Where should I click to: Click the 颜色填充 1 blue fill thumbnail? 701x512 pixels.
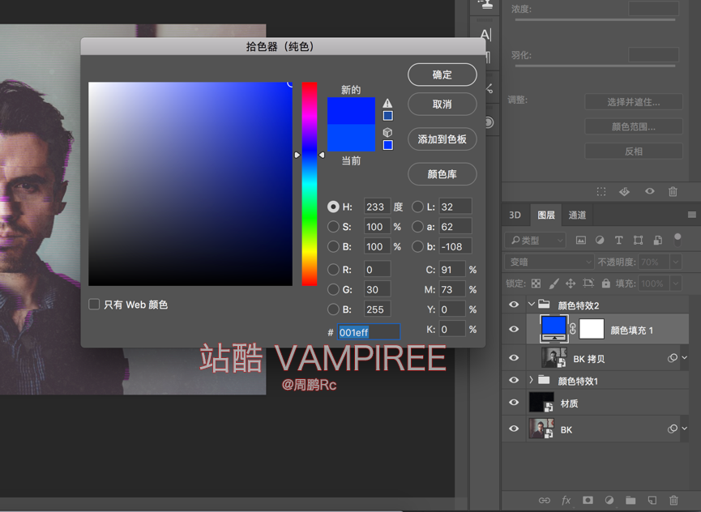(x=554, y=328)
